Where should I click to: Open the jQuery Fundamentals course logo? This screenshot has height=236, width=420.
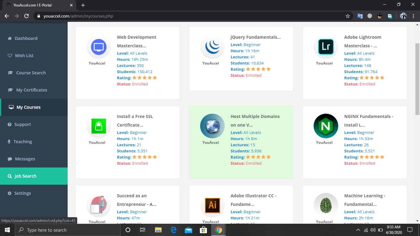212,47
